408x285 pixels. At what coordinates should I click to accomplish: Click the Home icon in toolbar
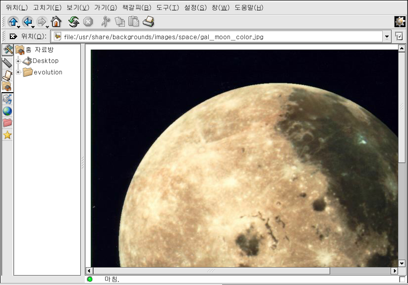(56, 21)
